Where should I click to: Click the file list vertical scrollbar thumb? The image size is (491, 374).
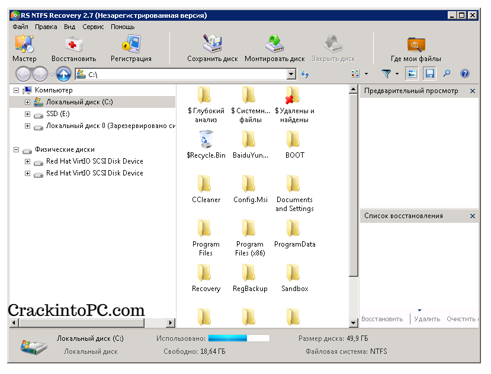coord(353,185)
